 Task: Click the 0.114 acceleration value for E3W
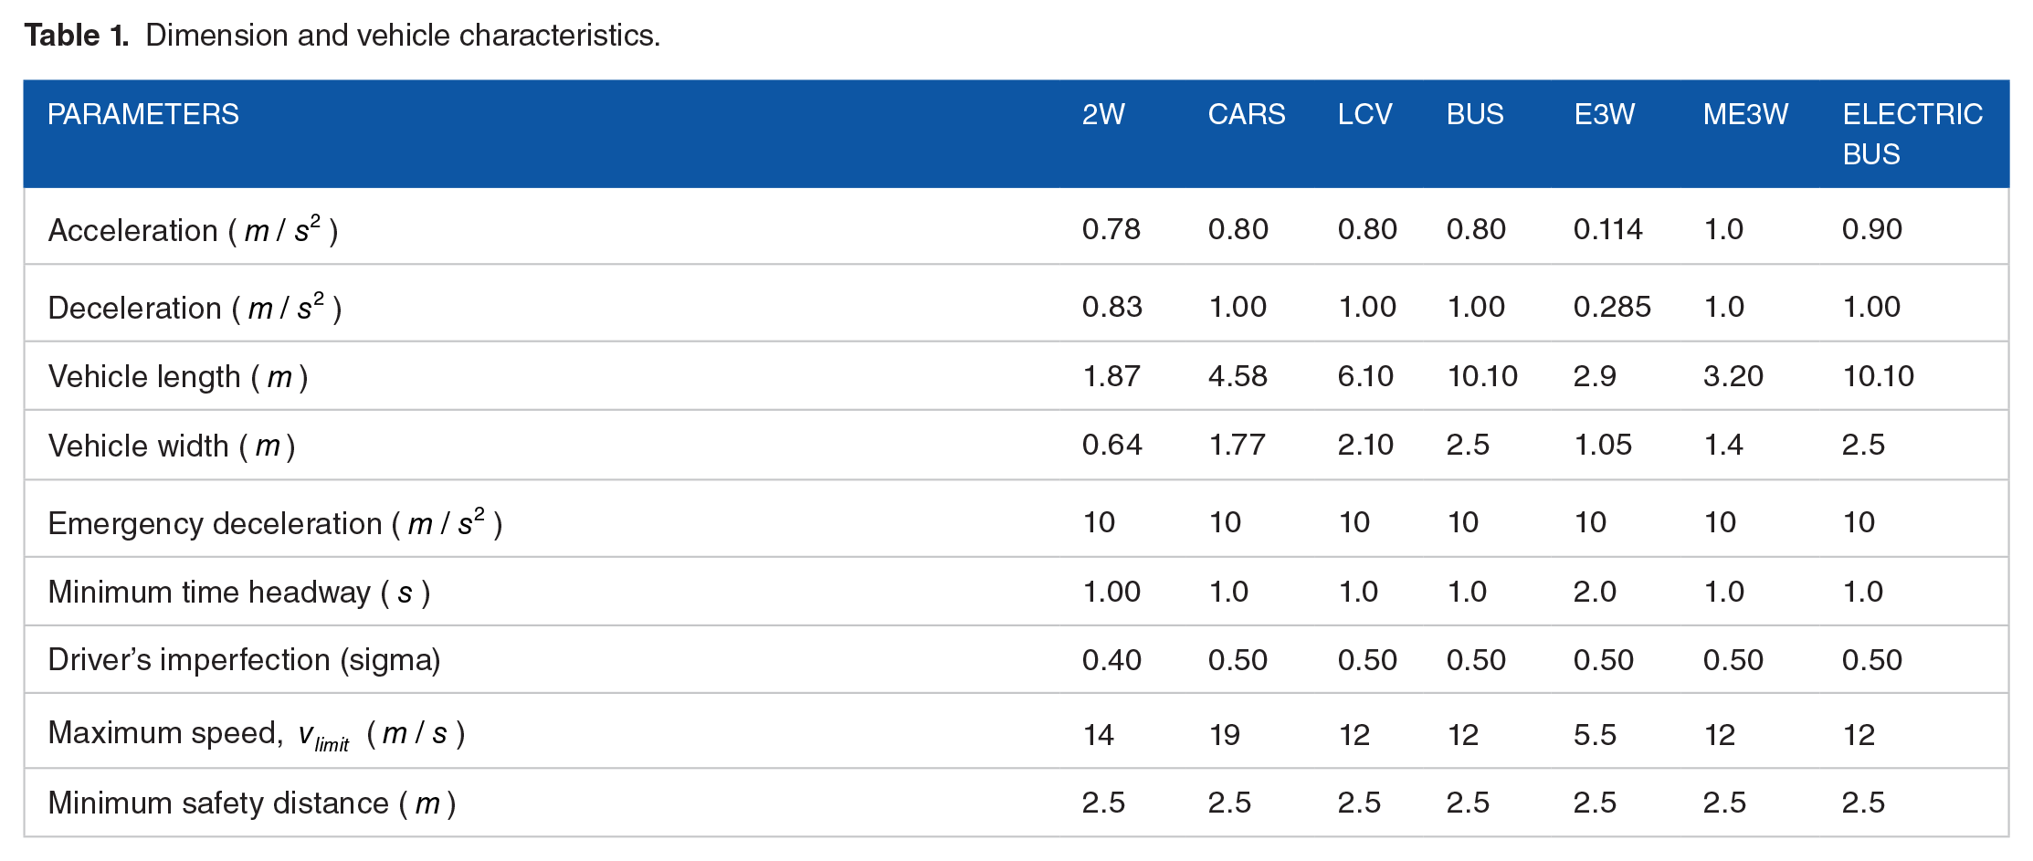[x=1607, y=229]
